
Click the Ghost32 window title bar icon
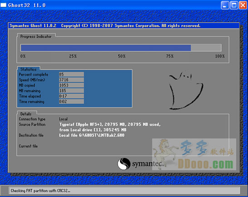(3, 5)
